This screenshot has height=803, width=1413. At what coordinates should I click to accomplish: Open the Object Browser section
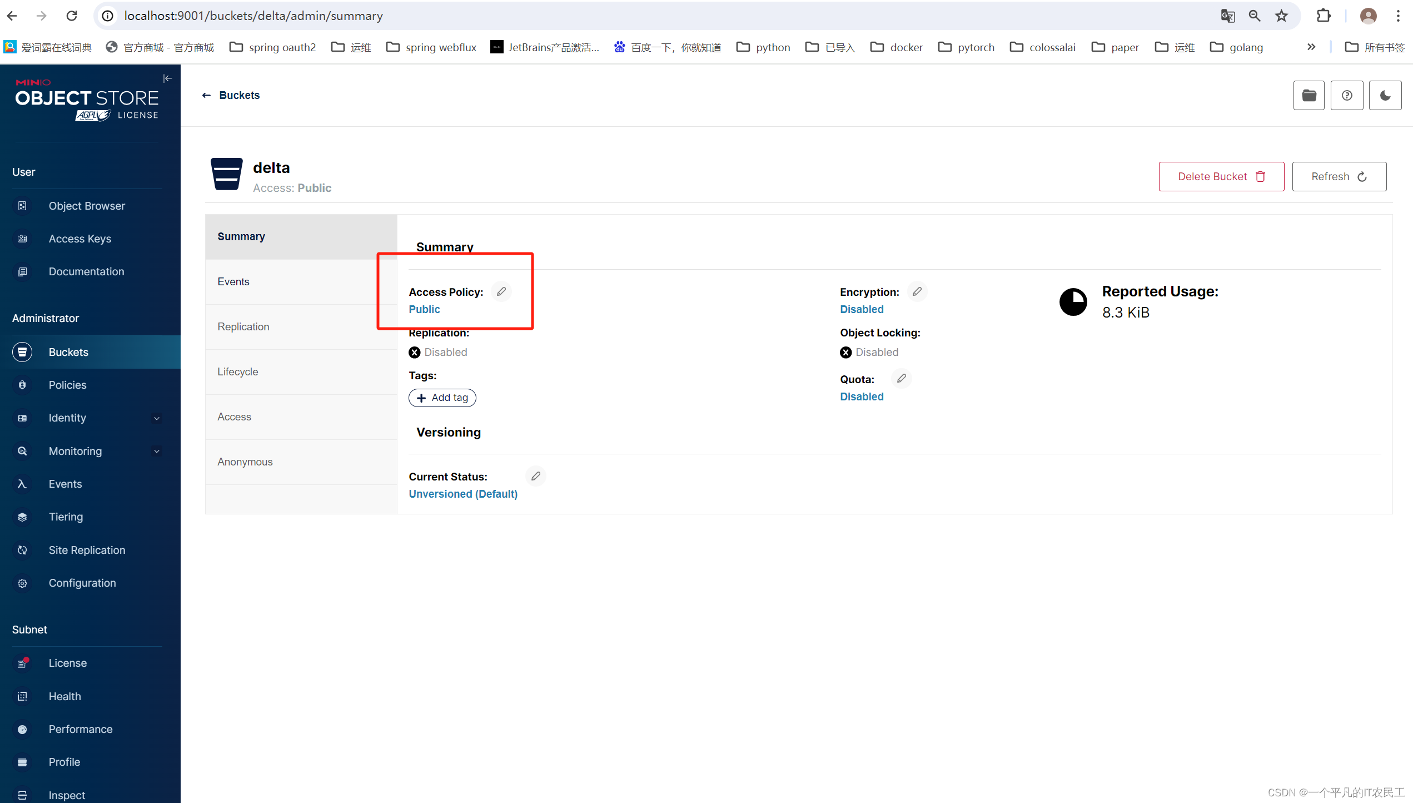click(87, 206)
